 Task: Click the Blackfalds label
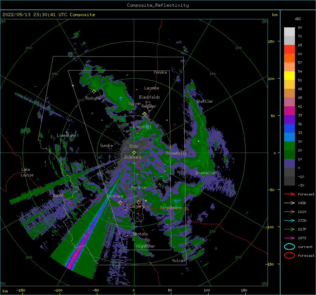149,97
